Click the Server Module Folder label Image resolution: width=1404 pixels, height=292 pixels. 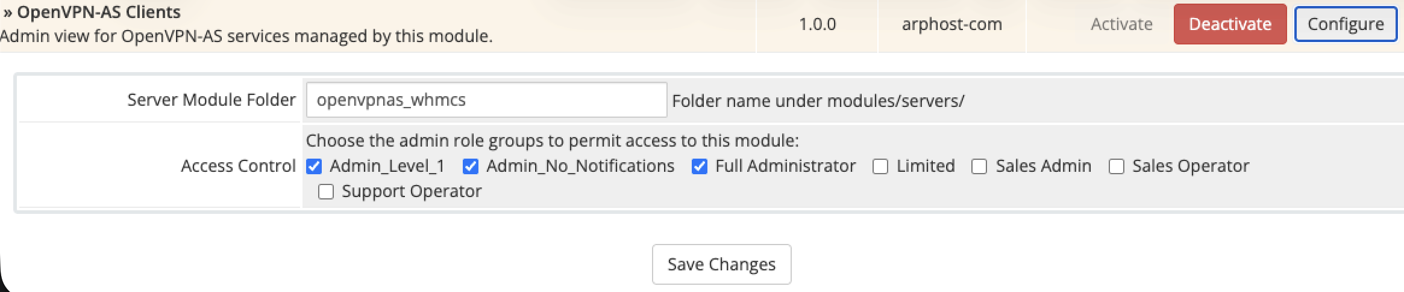211,100
